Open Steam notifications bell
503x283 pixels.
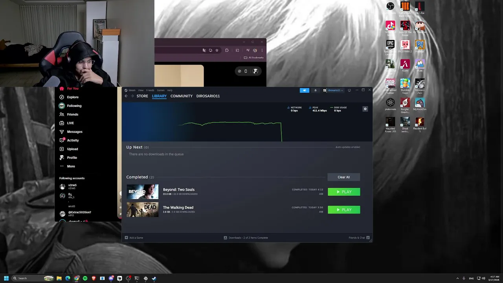315,90
